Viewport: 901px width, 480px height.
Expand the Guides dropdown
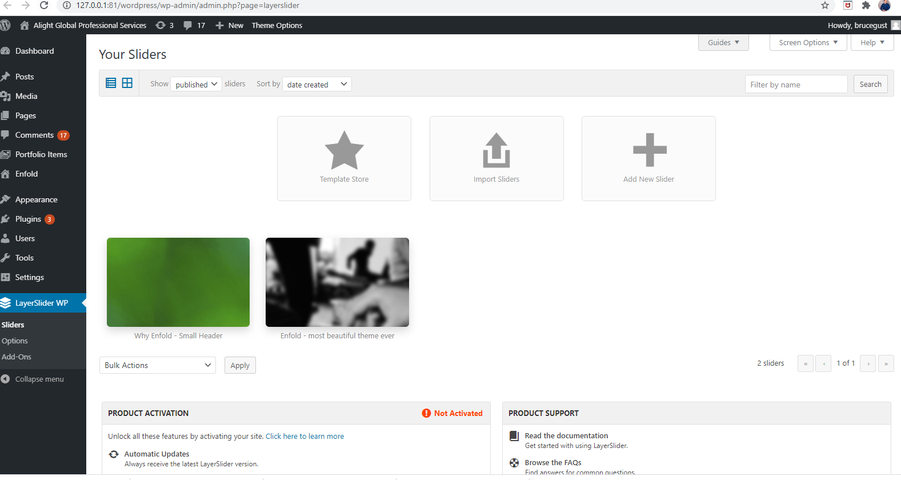tap(723, 42)
